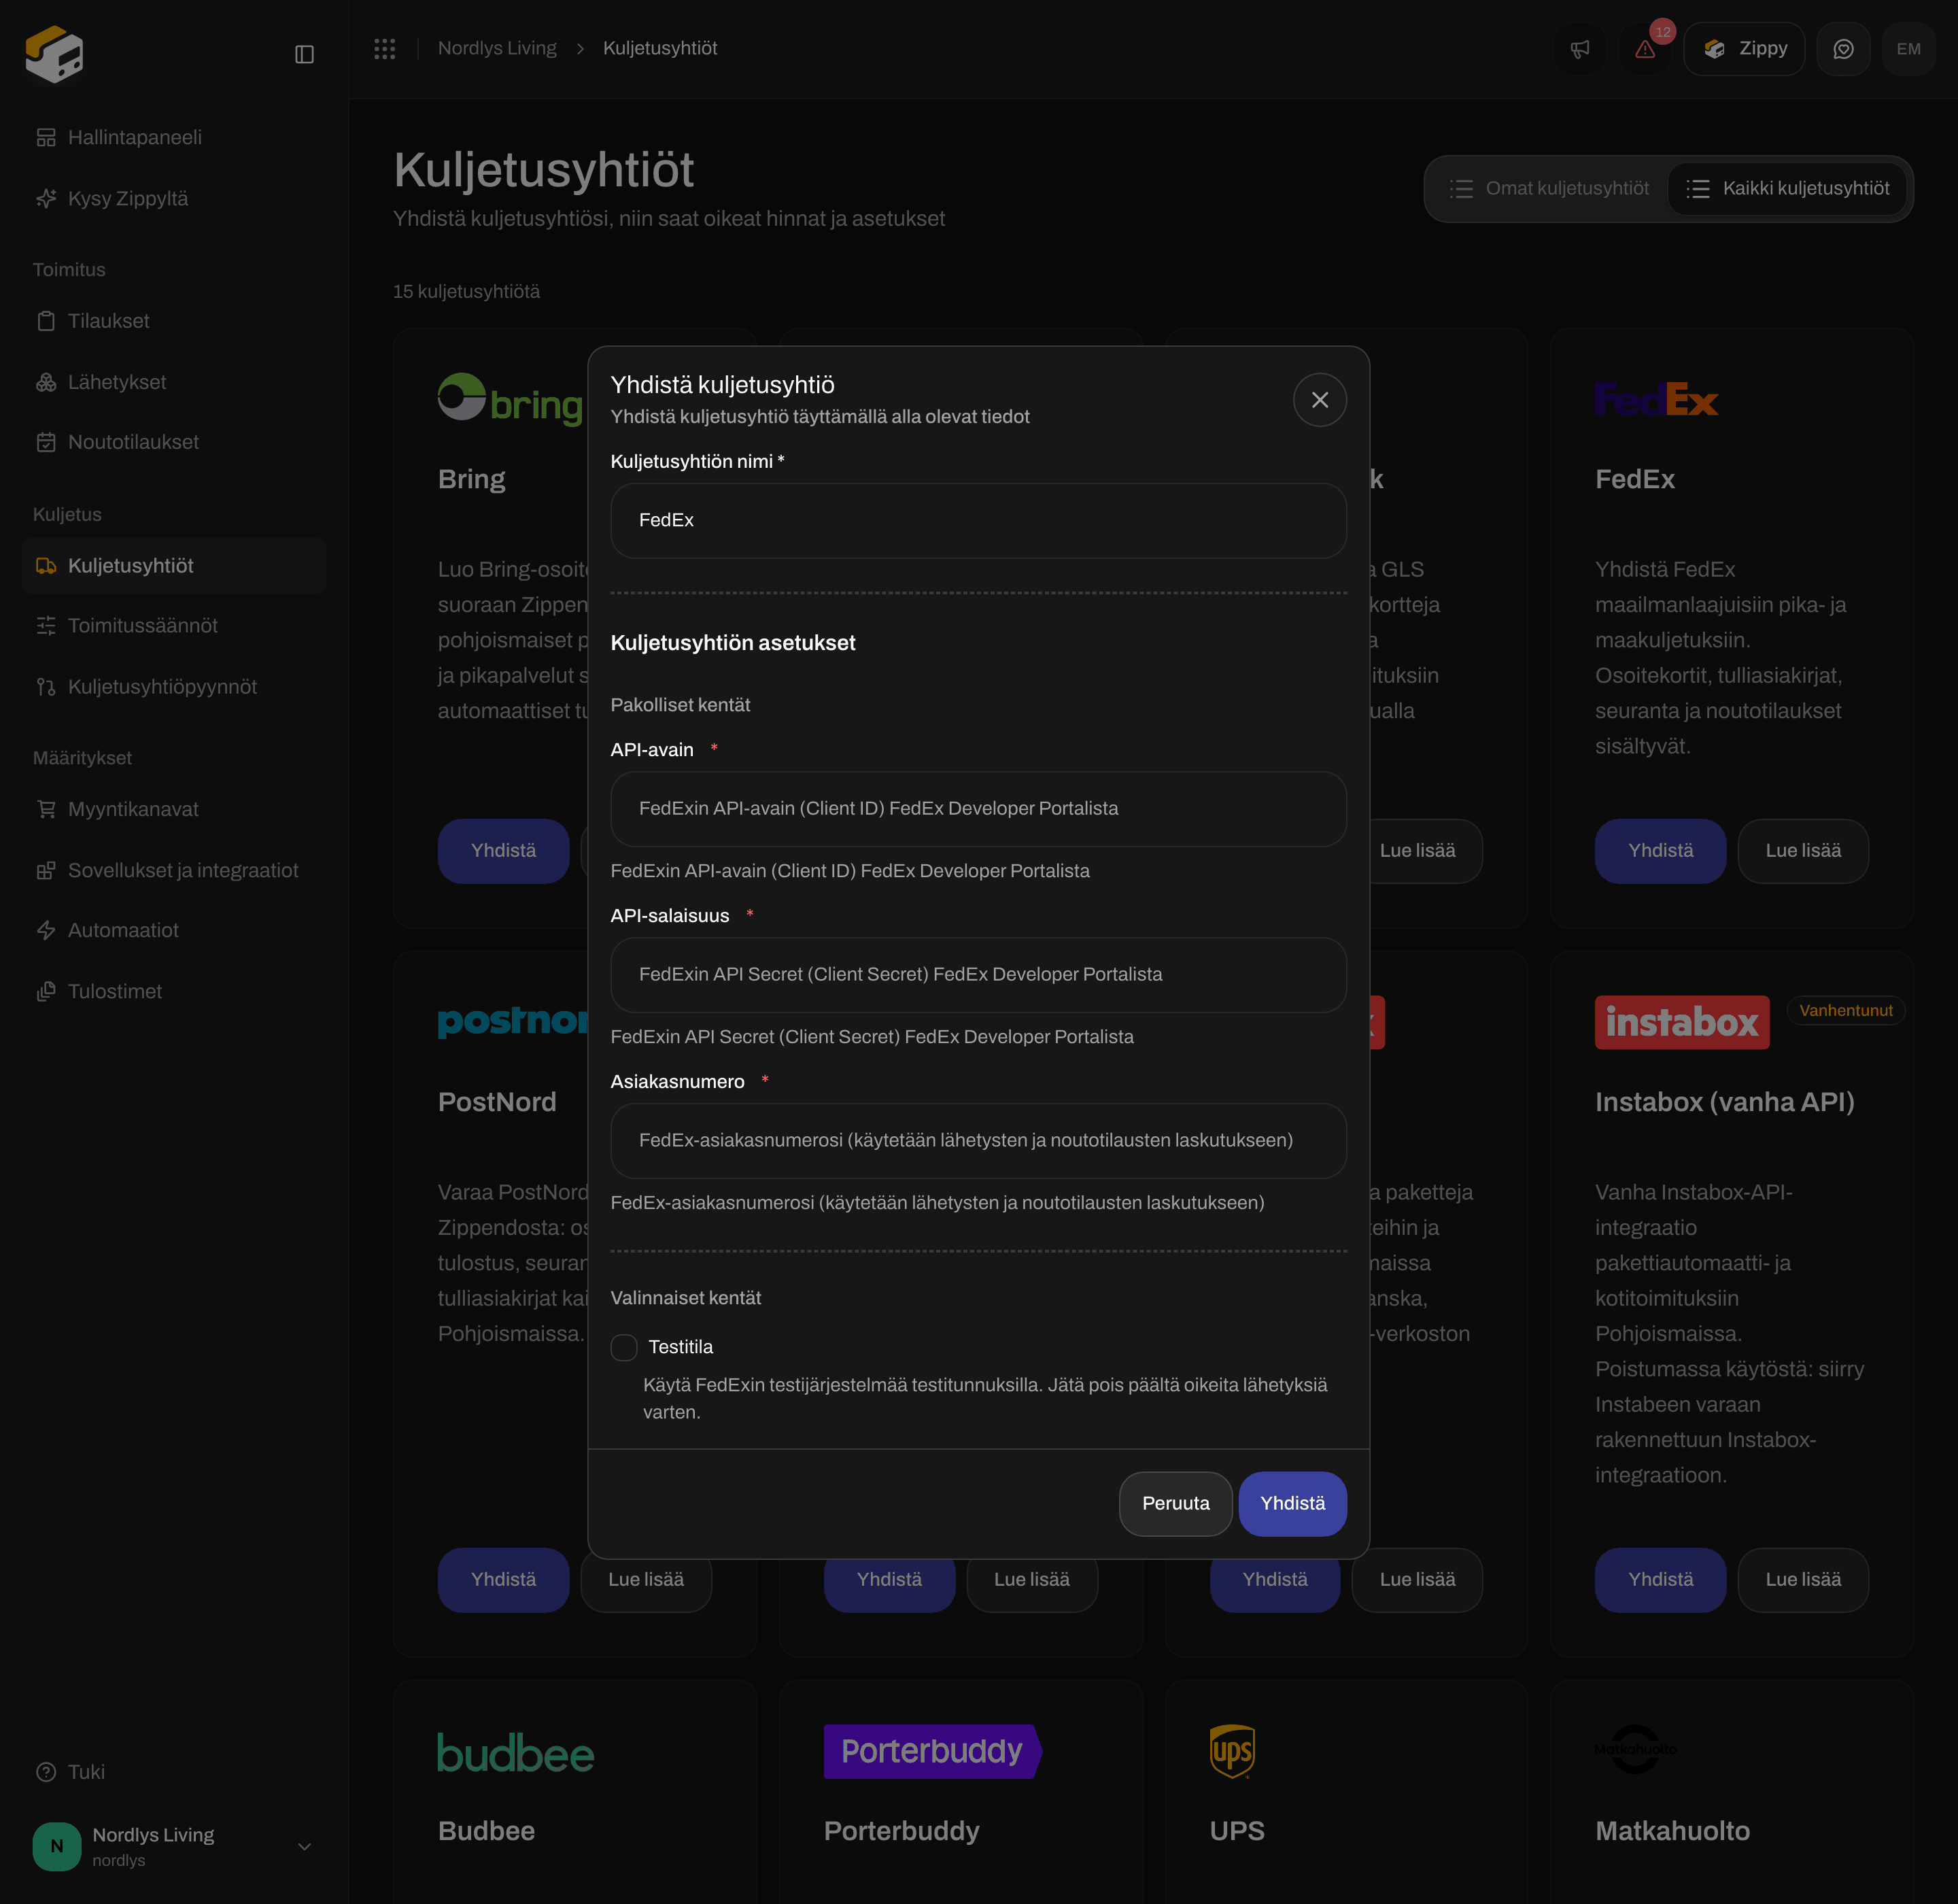Open the EM user avatar menu
Viewport: 1958px width, 1904px height.
point(1908,49)
